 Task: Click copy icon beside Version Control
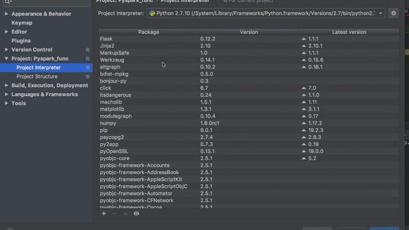[x=88, y=50]
